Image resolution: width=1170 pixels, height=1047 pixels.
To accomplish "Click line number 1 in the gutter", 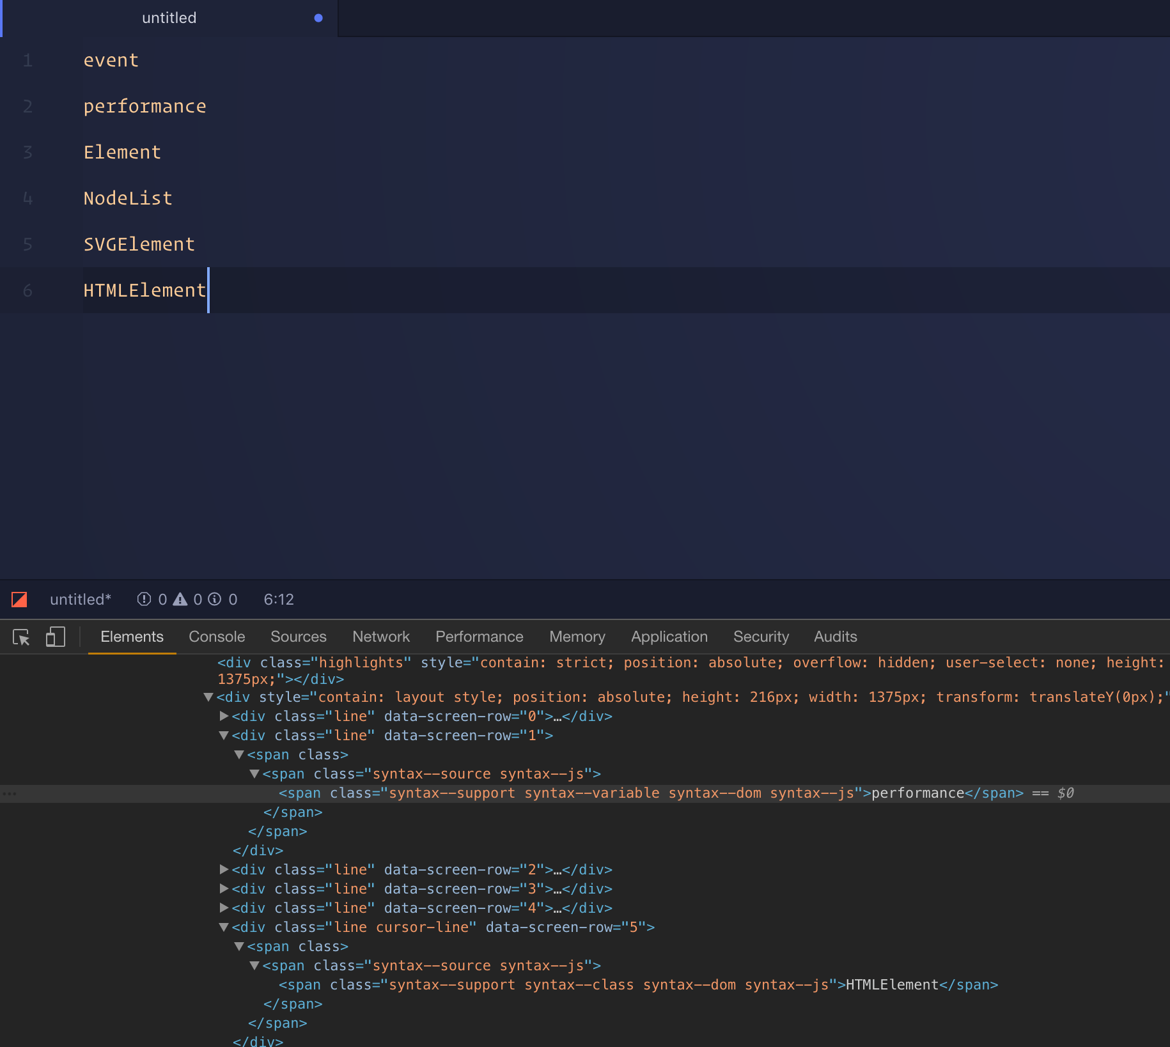I will (27, 60).
